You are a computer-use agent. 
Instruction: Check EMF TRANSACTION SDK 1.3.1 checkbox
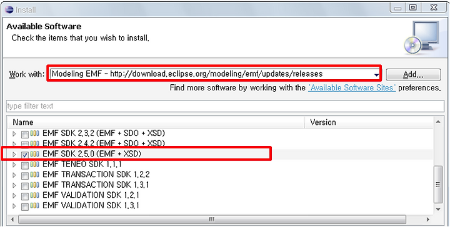pos(25,186)
